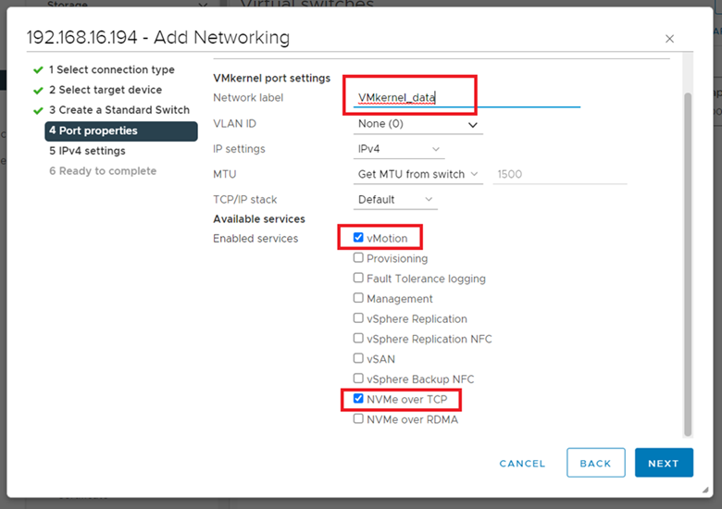Enable the vSAN service checkbox
The height and width of the screenshot is (509, 722).
pyautogui.click(x=358, y=358)
